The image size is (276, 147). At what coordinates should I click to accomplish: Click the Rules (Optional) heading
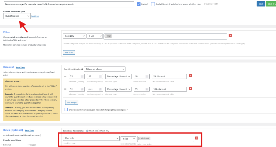point(13,130)
